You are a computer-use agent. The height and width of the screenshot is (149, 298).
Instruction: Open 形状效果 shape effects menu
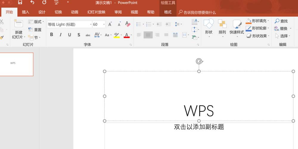[258, 36]
